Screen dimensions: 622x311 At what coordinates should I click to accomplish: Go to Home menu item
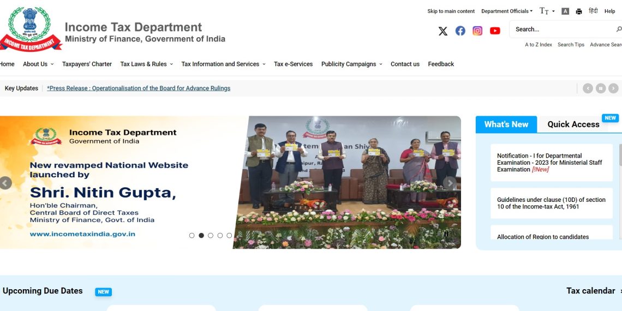[x=7, y=64]
